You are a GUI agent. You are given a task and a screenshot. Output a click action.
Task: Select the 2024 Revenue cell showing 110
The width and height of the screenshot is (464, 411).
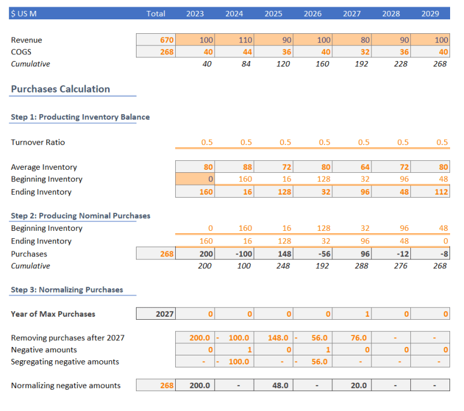click(234, 40)
